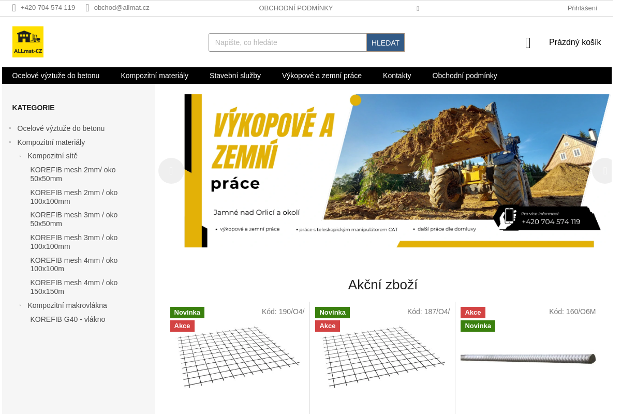Viewport: 621px width, 414px height.
Task: Open Stavební služby menu item
Action: (235, 76)
